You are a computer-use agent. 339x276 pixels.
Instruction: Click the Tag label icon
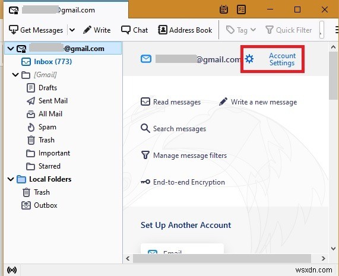(230, 30)
